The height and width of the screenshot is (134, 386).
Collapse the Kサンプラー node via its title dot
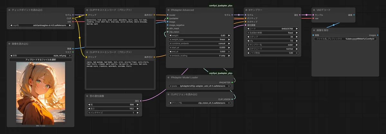246,10
